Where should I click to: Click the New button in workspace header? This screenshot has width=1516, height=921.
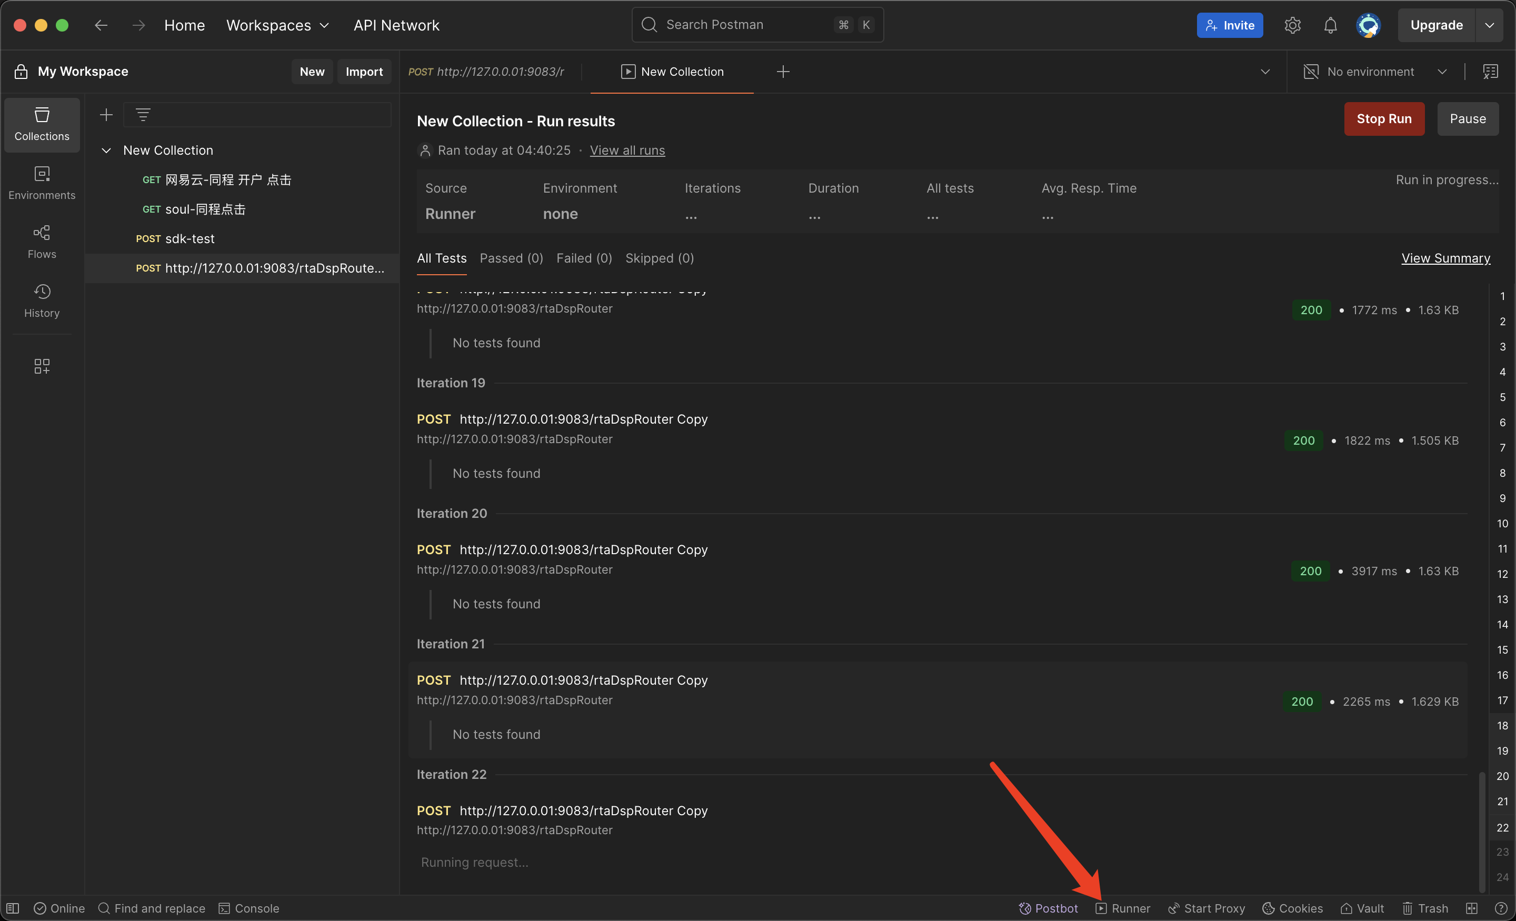point(312,72)
